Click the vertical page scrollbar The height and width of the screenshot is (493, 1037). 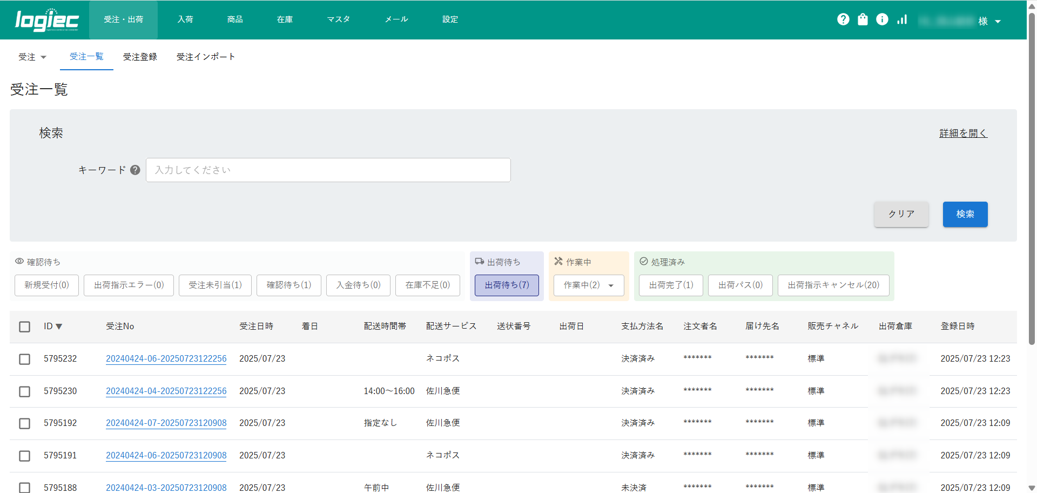[x=1032, y=178]
